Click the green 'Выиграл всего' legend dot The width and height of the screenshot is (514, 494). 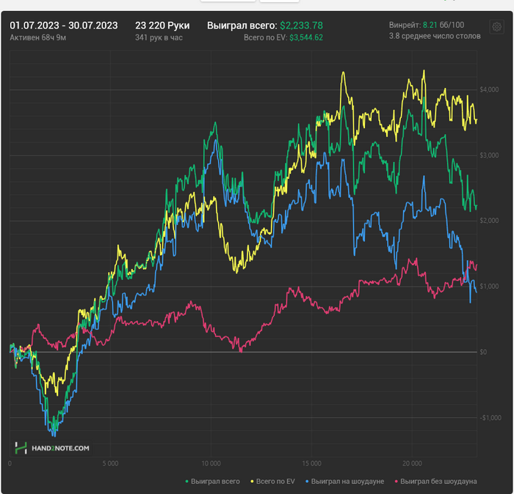click(x=187, y=482)
